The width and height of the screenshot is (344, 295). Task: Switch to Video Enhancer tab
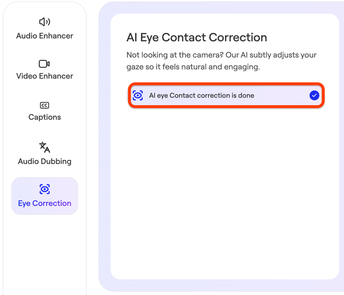pos(45,76)
